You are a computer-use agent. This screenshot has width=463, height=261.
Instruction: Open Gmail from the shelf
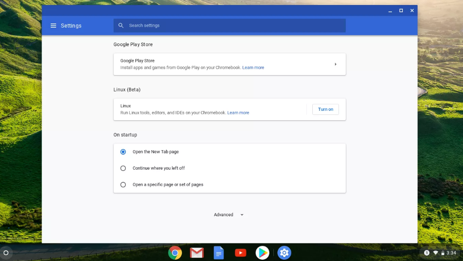(197, 253)
